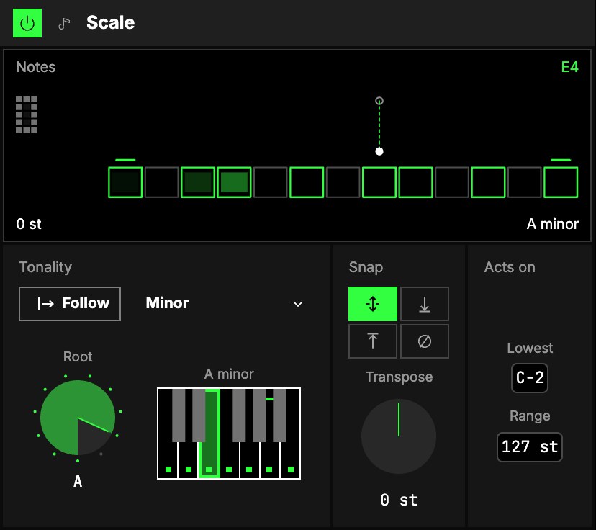Select the no-snap filter (∅) button

[x=425, y=341]
